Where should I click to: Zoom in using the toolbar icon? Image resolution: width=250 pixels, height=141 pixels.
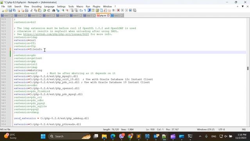pos(63,11)
